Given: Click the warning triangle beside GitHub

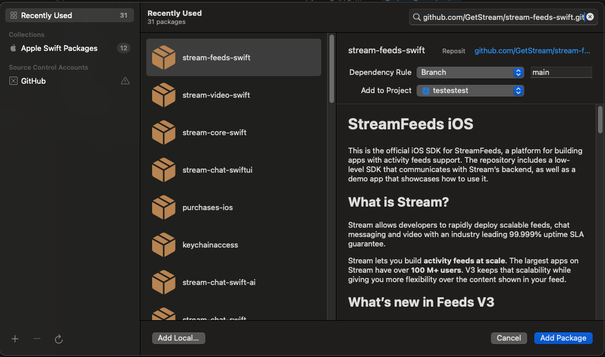Looking at the screenshot, I should point(125,81).
